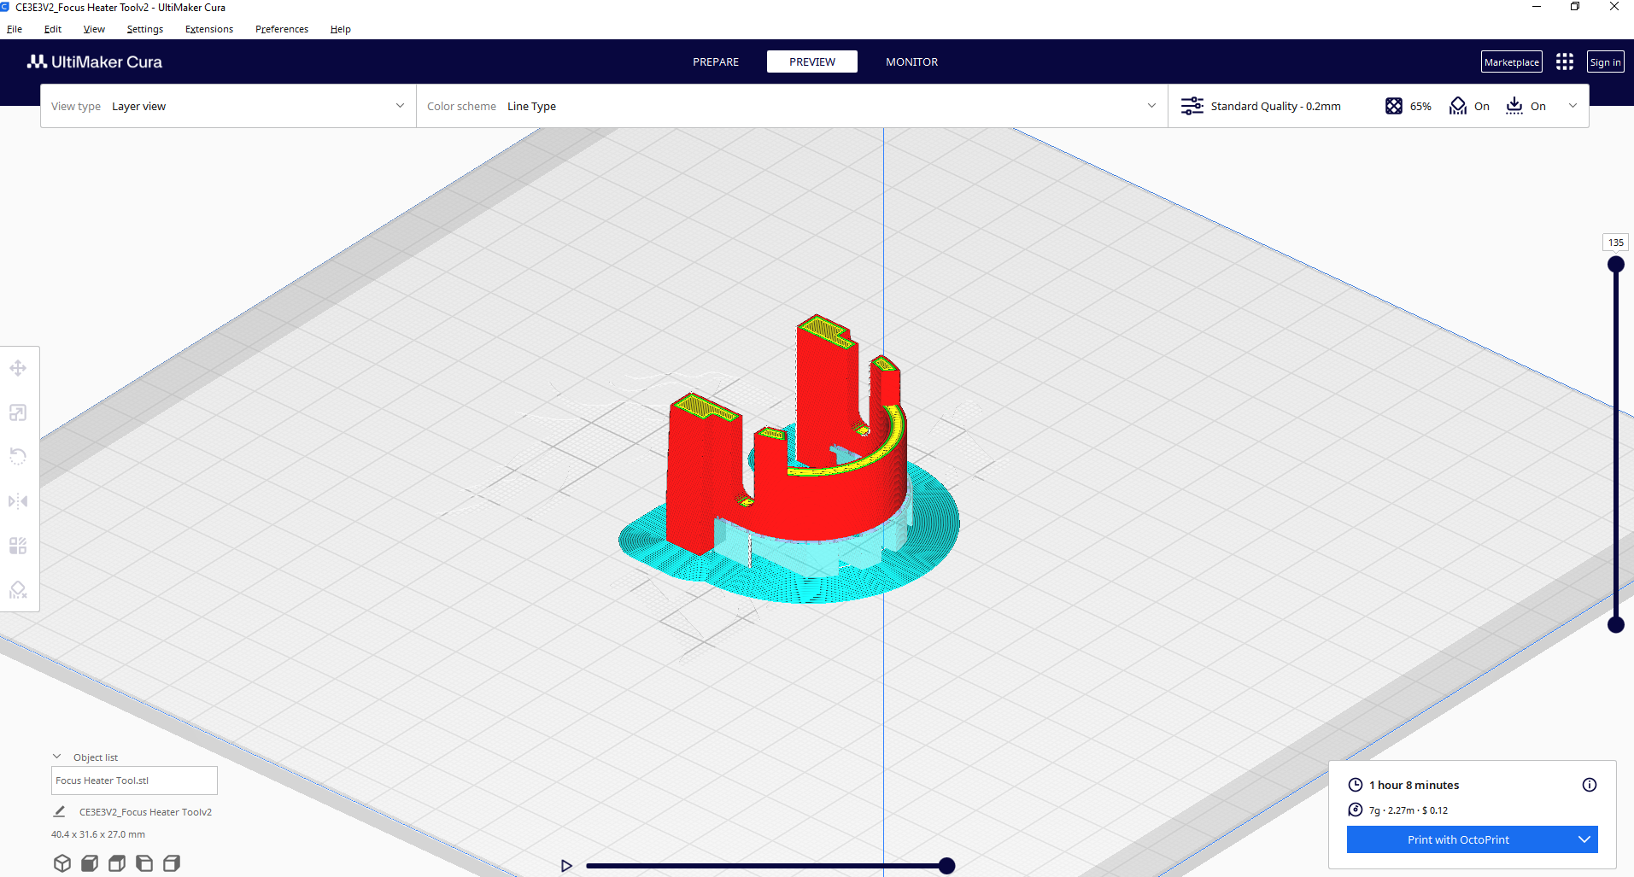Click the pencil icon to rename job
Viewport: 1634px width, 877px height.
pos(59,811)
